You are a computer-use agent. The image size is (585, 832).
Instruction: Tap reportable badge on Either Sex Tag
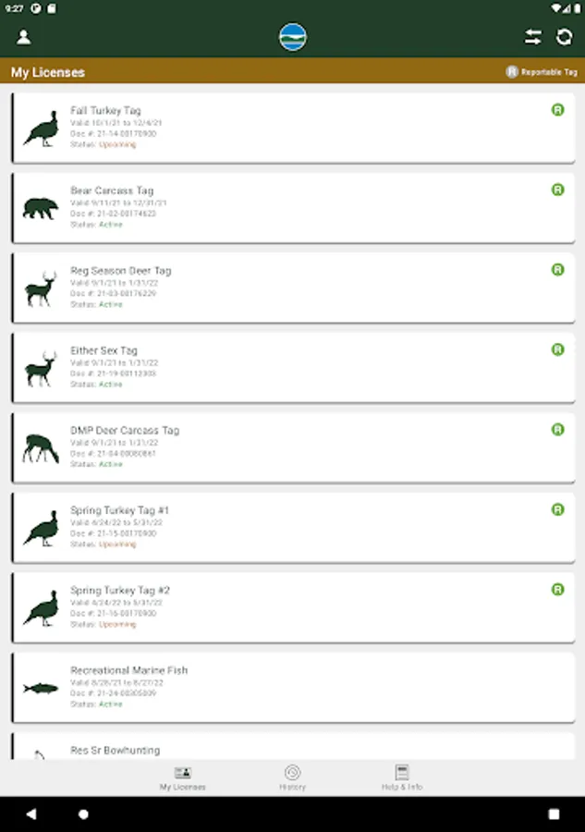[557, 349]
